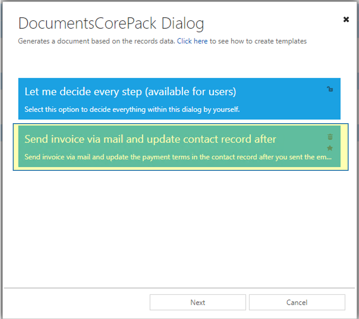
Task: Close the DocumentsCorePack Dialog with the X
Action: tap(346, 19)
